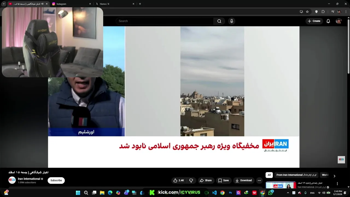Click the Iran International channel avatar
350x197 pixels.
(12, 180)
